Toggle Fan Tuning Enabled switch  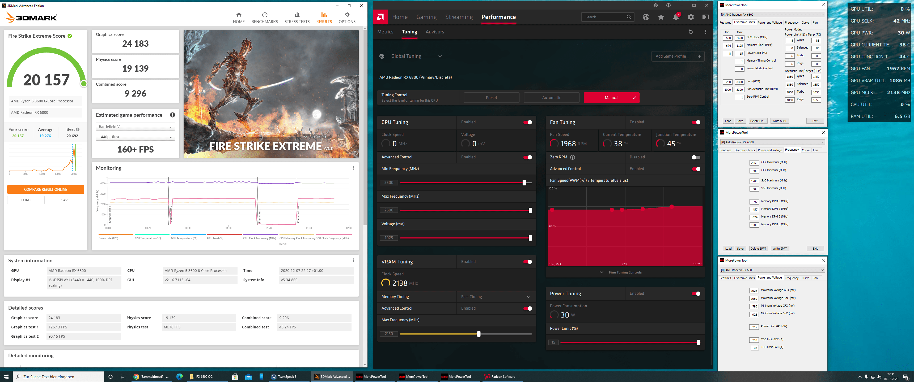click(x=696, y=122)
